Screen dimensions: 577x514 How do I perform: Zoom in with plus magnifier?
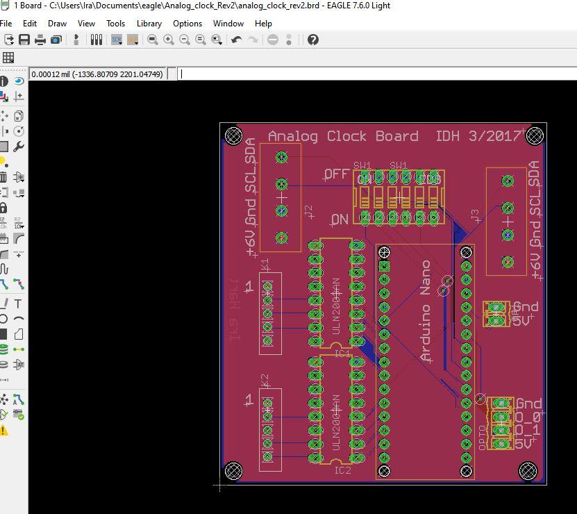(x=169, y=40)
